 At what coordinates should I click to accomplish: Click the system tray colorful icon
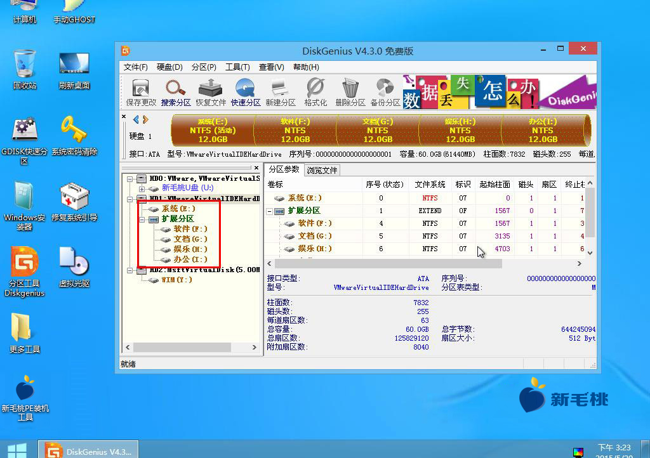coord(578,452)
